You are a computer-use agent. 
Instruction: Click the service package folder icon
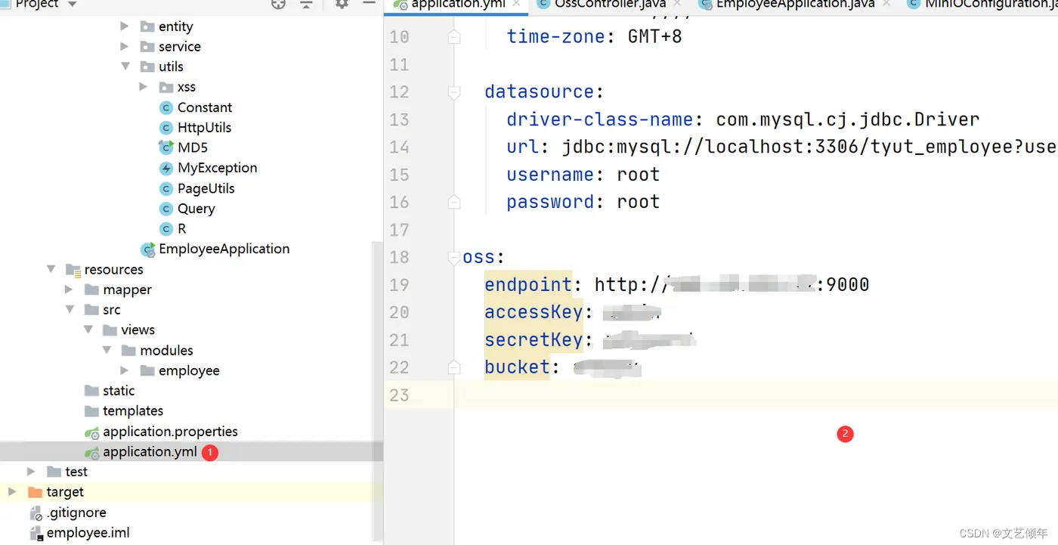(x=147, y=47)
